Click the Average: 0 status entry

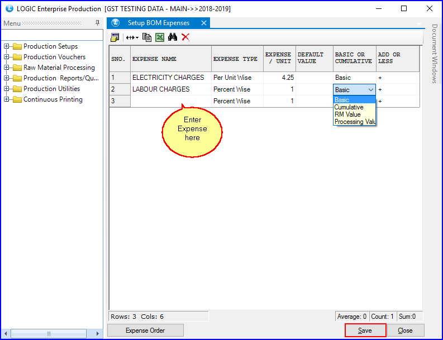click(x=352, y=317)
